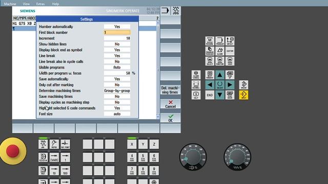
Task: Click the Custom key on the keypad
Action: click(x=230, y=51)
